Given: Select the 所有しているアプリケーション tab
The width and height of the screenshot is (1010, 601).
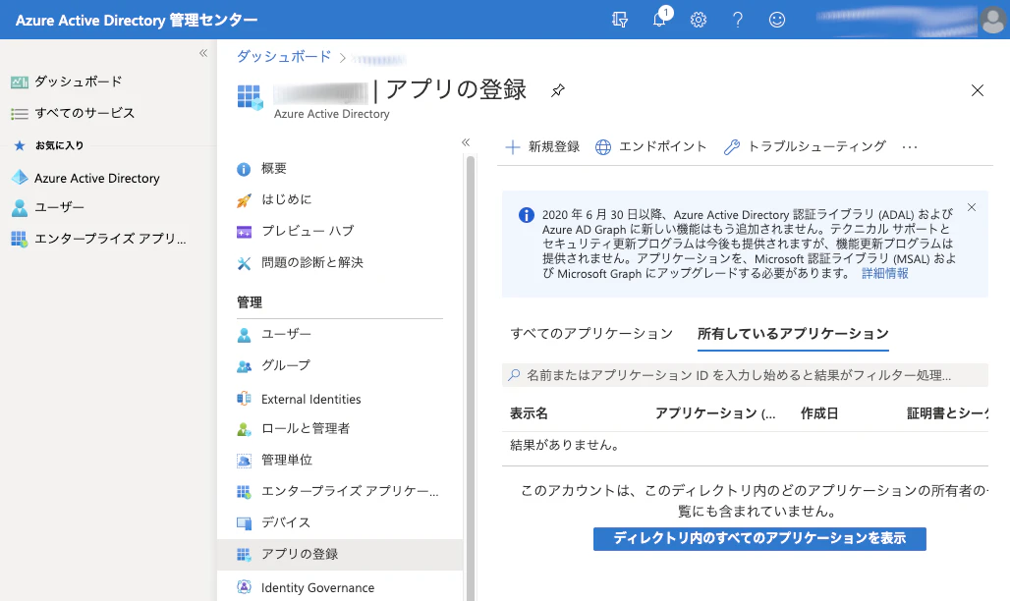Looking at the screenshot, I should coord(793,334).
